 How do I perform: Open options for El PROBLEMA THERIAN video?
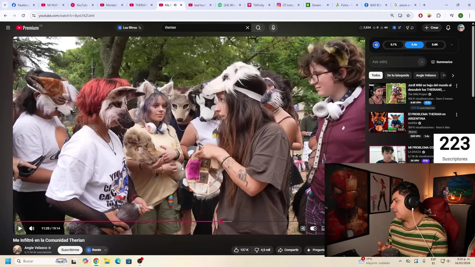(456, 115)
